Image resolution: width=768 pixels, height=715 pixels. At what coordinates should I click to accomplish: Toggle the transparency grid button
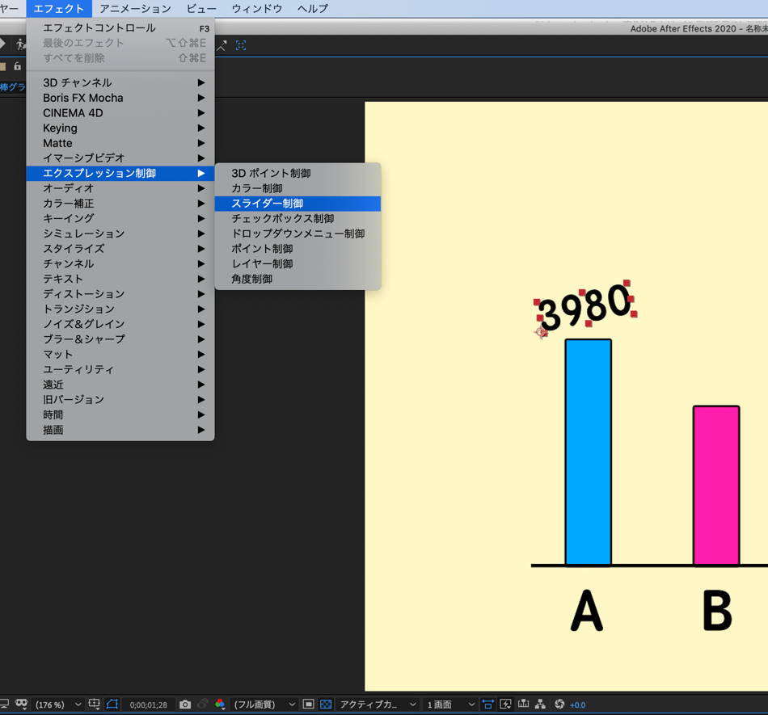click(326, 704)
